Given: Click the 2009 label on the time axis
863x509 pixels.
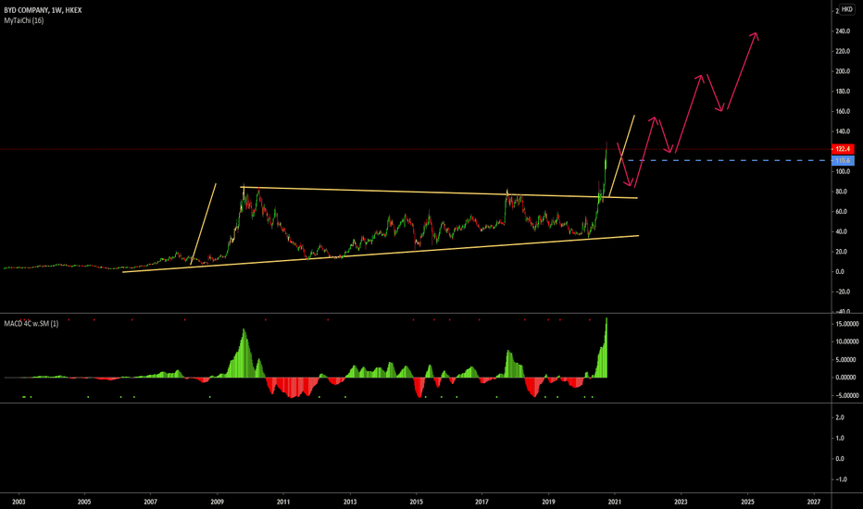Looking at the screenshot, I should coord(217,502).
